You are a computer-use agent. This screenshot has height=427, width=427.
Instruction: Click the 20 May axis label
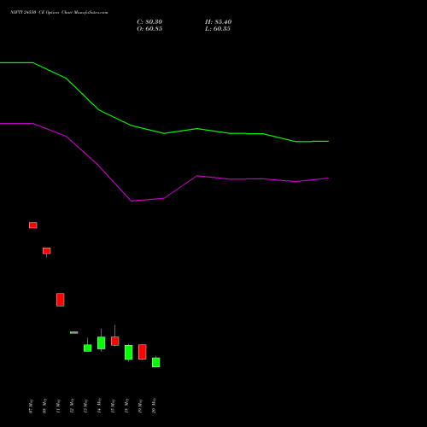click(154, 406)
